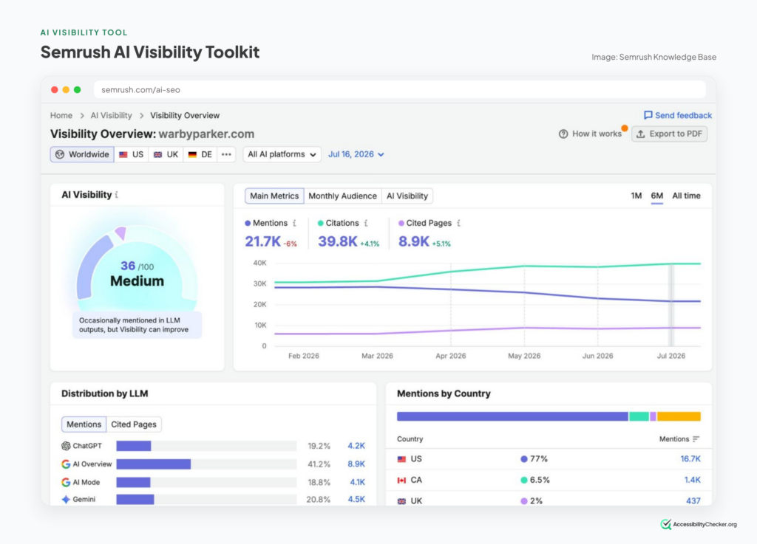Click the blue US segment of country bar
The width and height of the screenshot is (757, 544).
pos(512,416)
